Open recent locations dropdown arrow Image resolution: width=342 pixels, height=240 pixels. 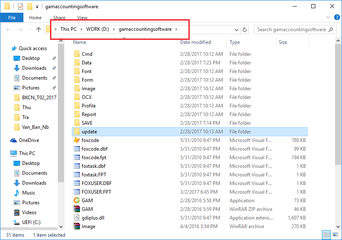[30, 30]
